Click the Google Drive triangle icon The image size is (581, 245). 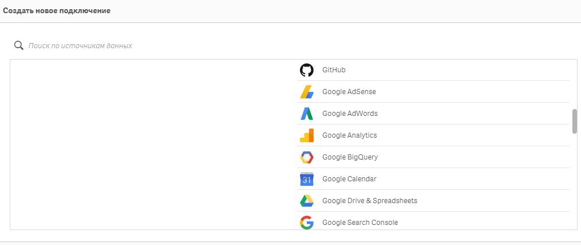tap(306, 201)
